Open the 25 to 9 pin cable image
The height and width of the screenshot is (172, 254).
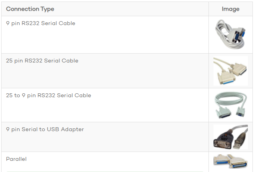(x=230, y=105)
